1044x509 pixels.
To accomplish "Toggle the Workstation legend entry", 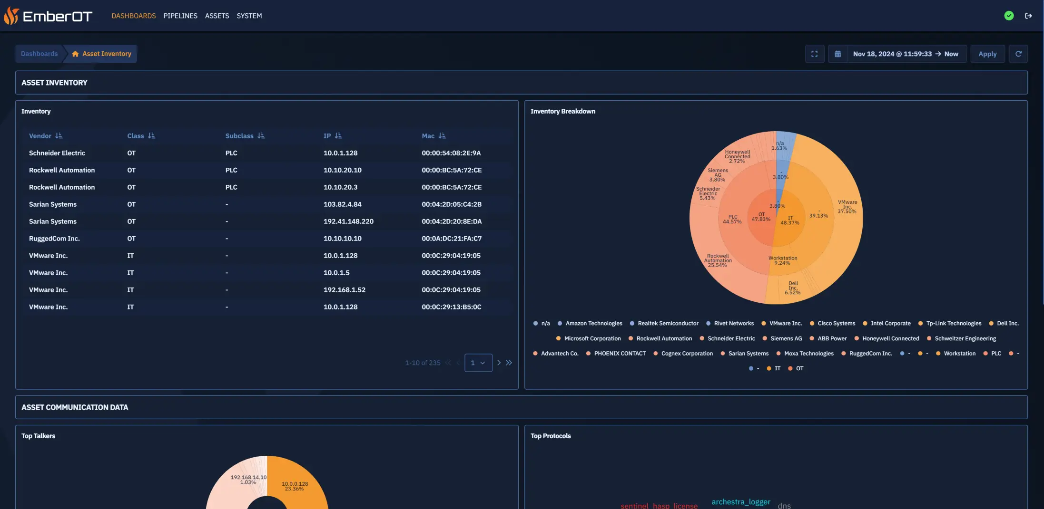I will click(955, 353).
